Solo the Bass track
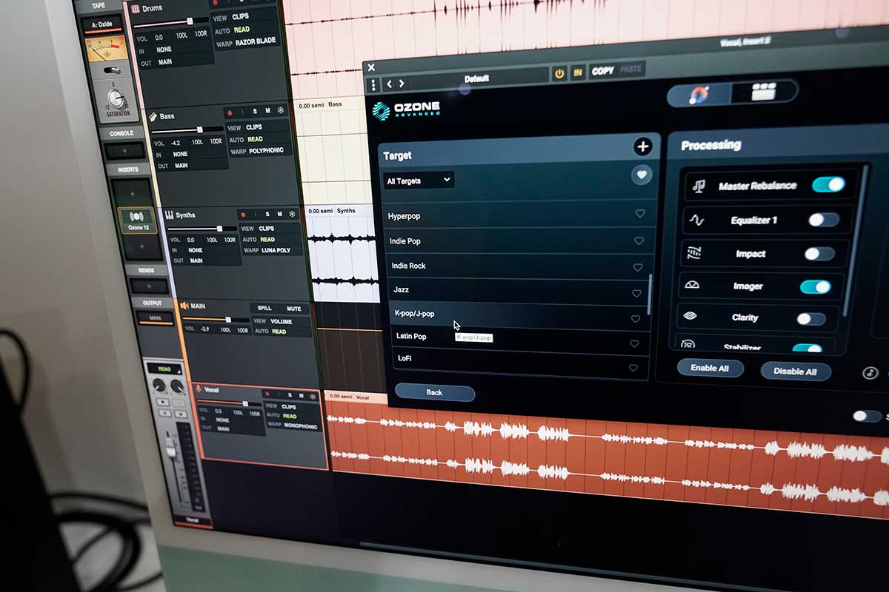This screenshot has height=592, width=889. (256, 112)
